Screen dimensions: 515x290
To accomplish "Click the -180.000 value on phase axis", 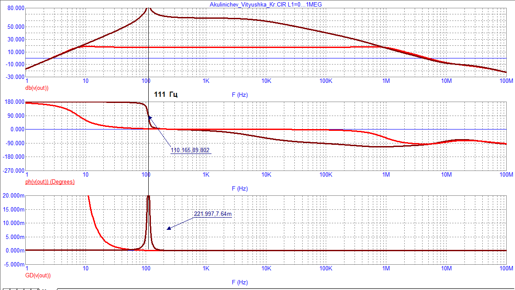I will click(14, 157).
